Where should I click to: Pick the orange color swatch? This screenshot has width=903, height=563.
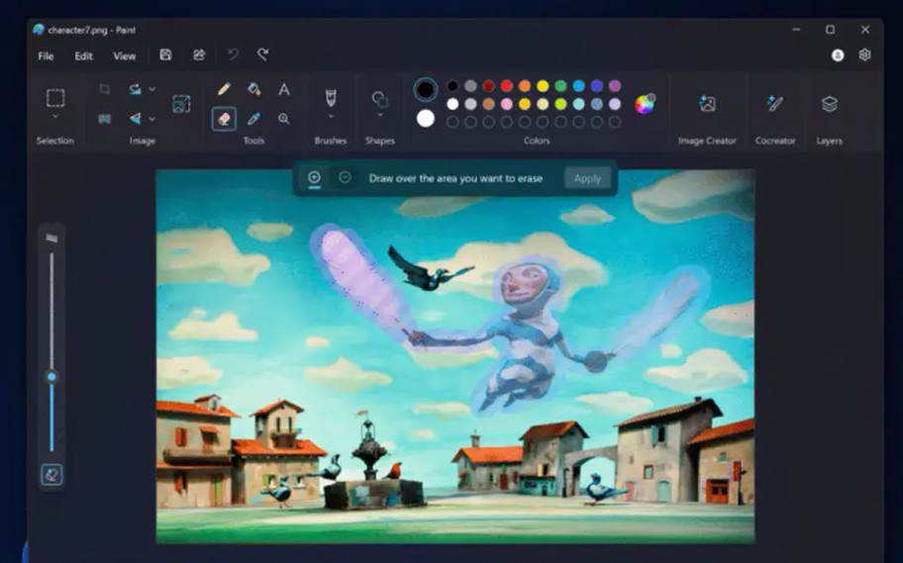[525, 86]
